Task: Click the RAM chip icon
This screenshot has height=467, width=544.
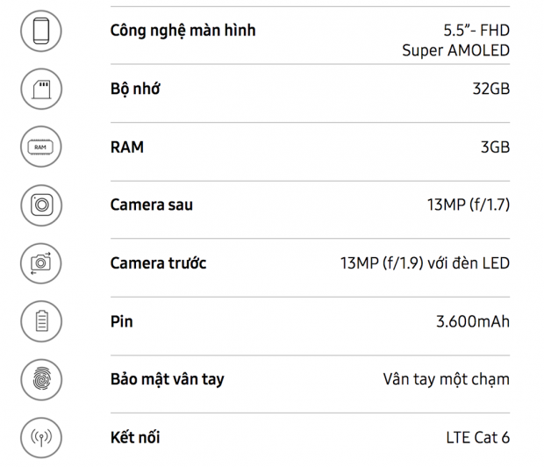Action: point(41,147)
